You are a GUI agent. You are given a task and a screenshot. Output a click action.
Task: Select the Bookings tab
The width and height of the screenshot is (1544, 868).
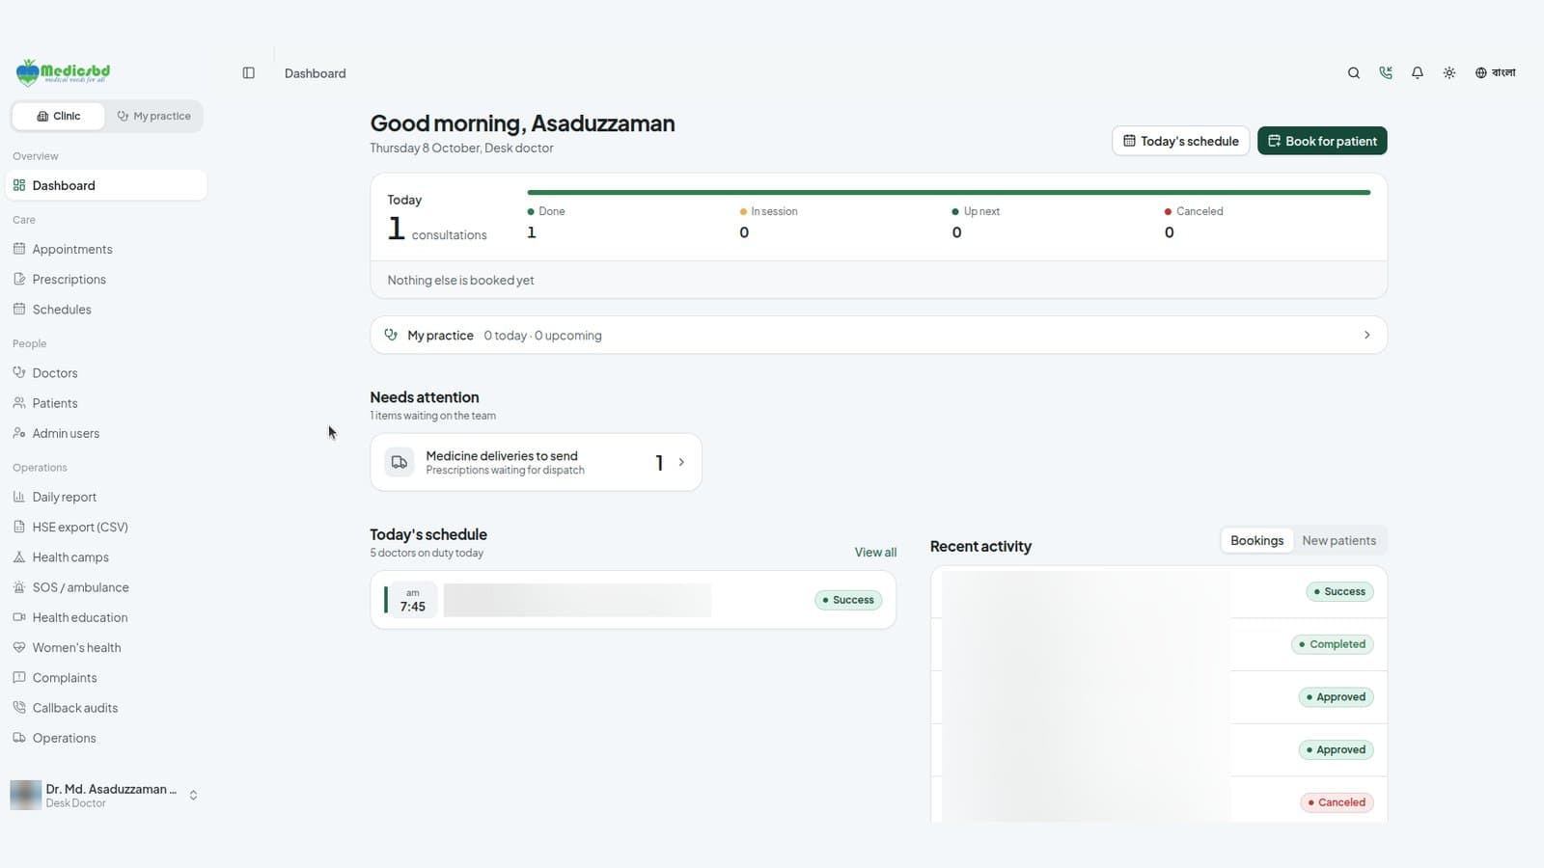coord(1256,540)
